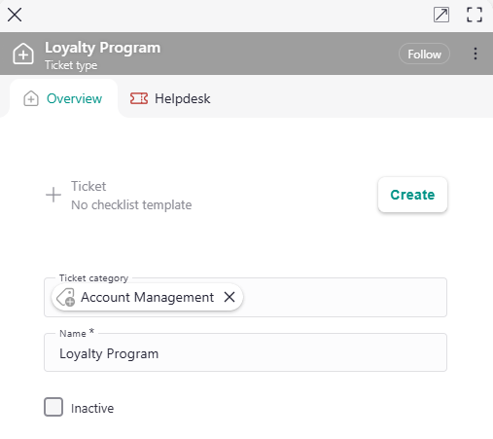493x439 pixels.
Task: Click the red Helpdesk ticket icon
Action: pos(139,98)
